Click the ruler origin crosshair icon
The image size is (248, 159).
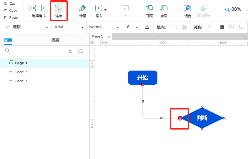click(92, 43)
